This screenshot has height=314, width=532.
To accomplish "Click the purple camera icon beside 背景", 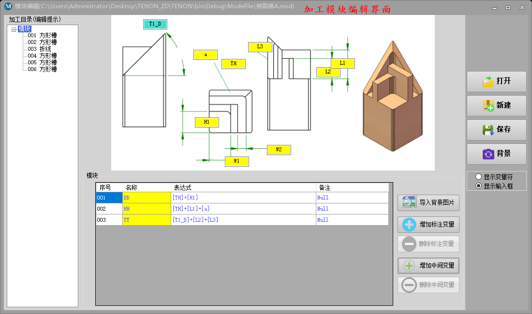I will tap(488, 154).
